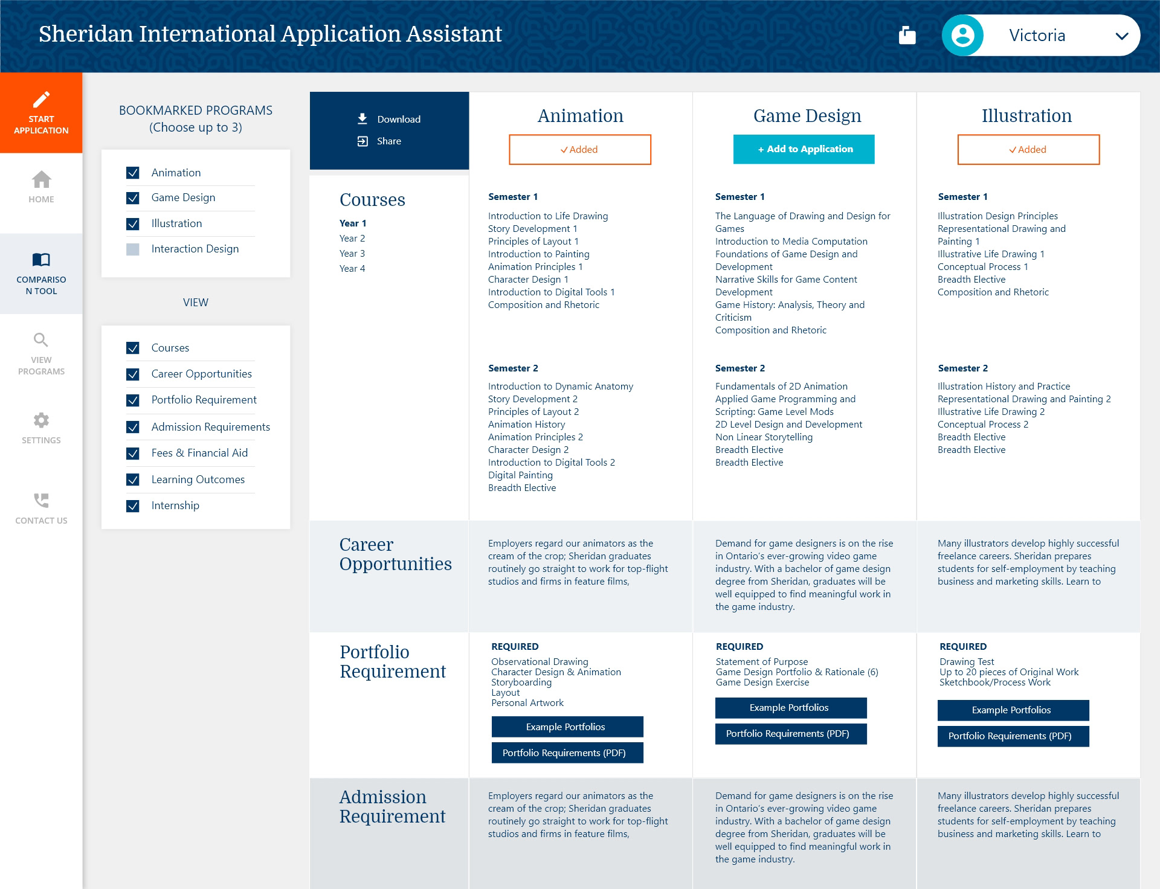Uncheck Animation bookmarked program

coord(133,173)
